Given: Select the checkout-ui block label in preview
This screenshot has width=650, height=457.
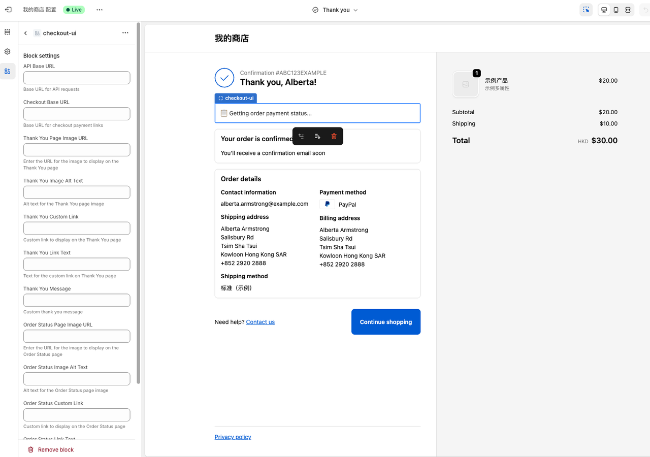Looking at the screenshot, I should [x=236, y=97].
